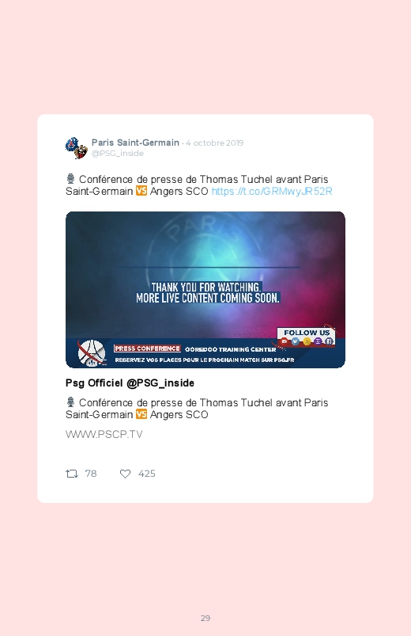Open the t.co/GRMwyJR52R link
This screenshot has width=411, height=636.
(x=272, y=191)
